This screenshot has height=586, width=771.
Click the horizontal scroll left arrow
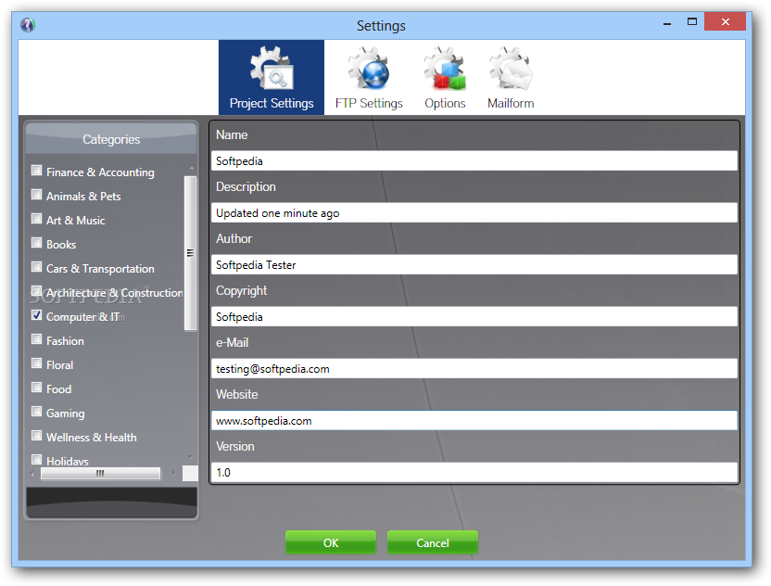(x=32, y=474)
